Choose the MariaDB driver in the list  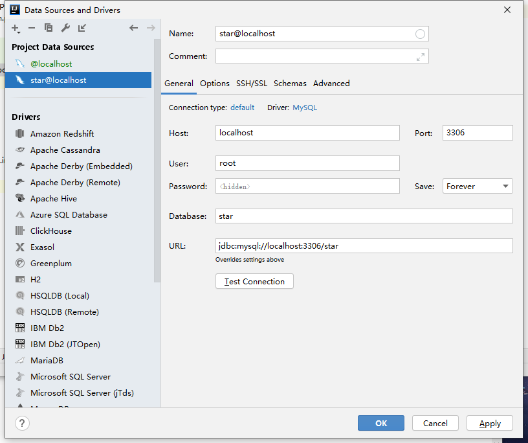click(47, 361)
